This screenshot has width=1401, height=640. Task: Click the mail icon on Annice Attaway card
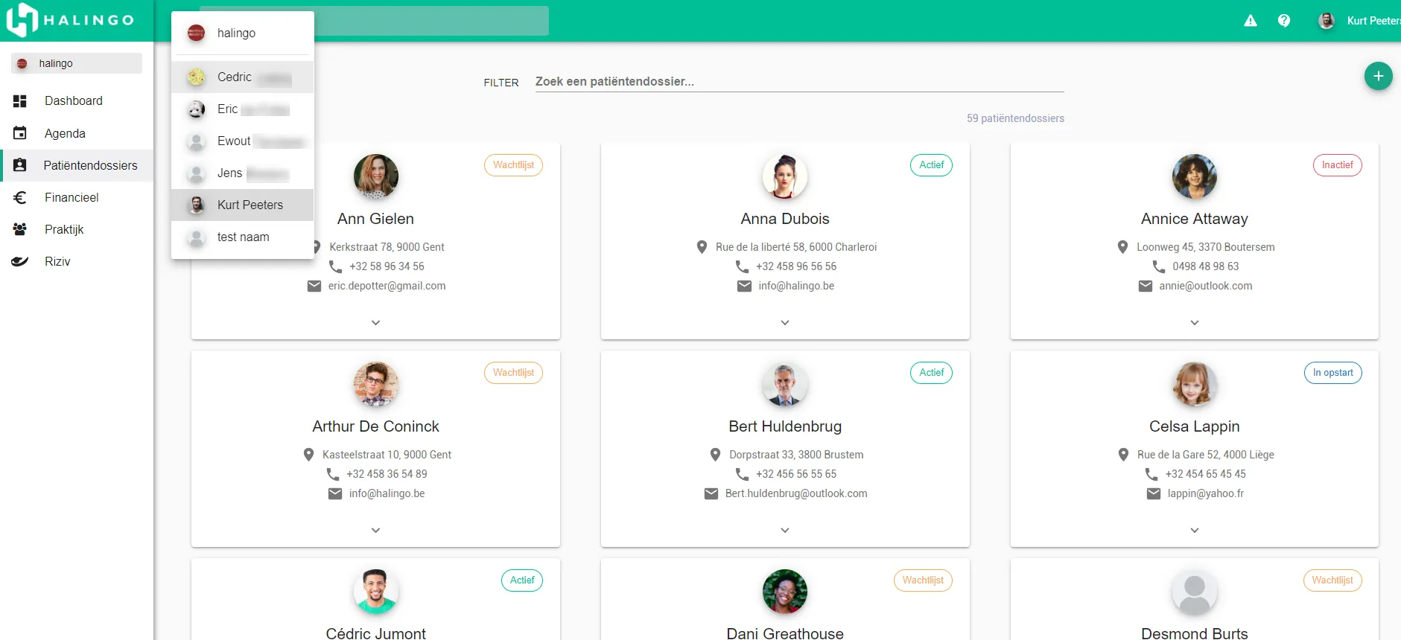(1146, 286)
